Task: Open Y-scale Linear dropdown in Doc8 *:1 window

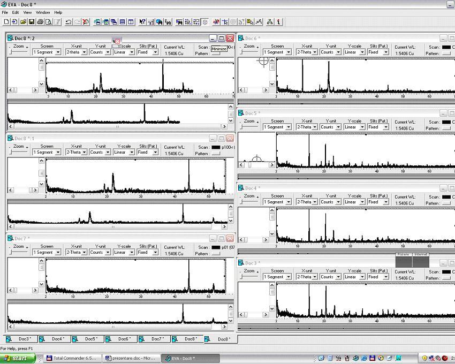Action: (x=124, y=153)
